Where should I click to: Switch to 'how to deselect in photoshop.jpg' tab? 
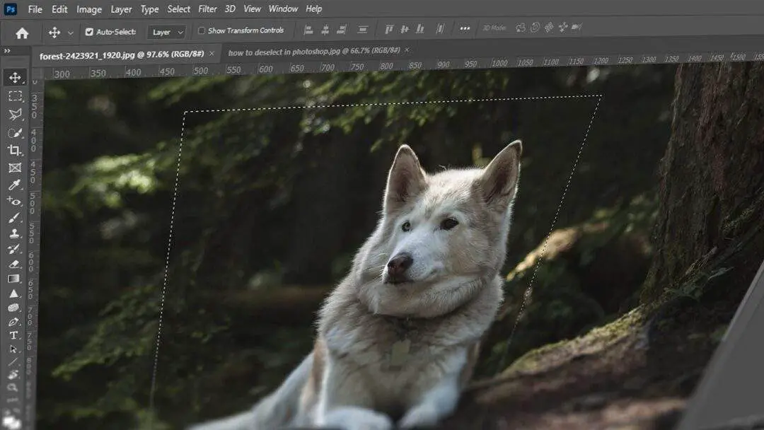[x=314, y=52]
